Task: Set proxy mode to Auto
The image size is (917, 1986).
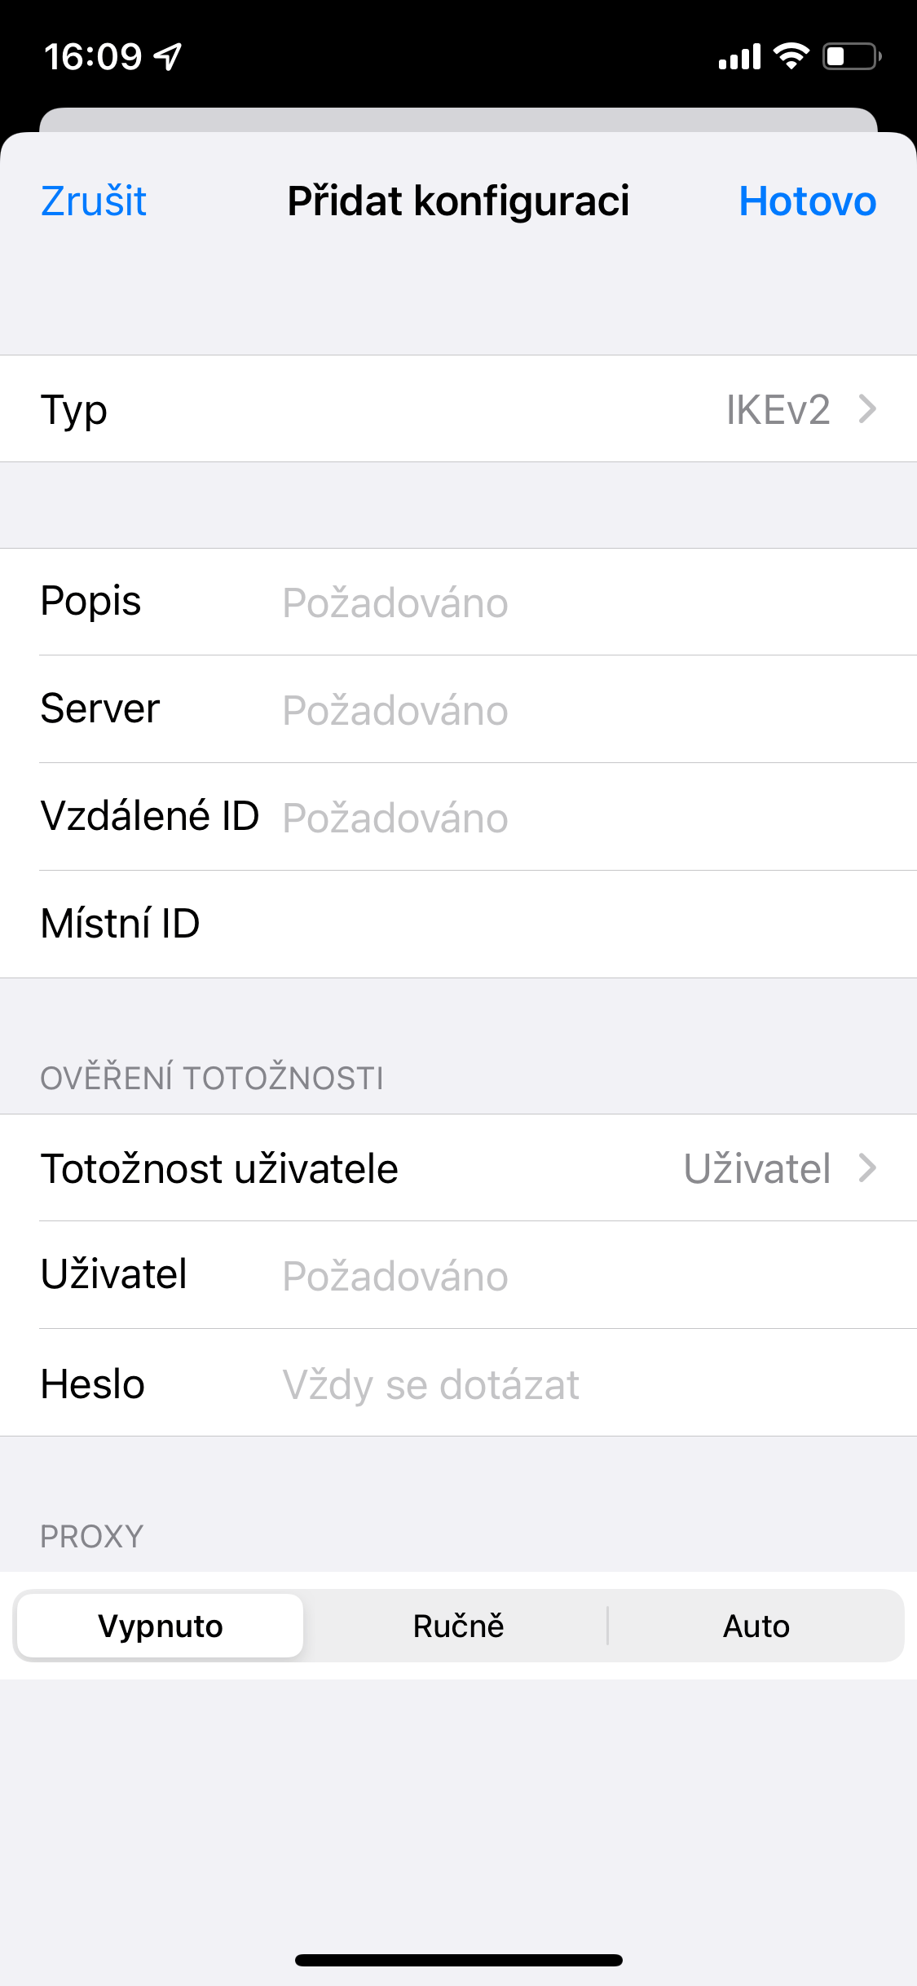Action: (x=756, y=1626)
